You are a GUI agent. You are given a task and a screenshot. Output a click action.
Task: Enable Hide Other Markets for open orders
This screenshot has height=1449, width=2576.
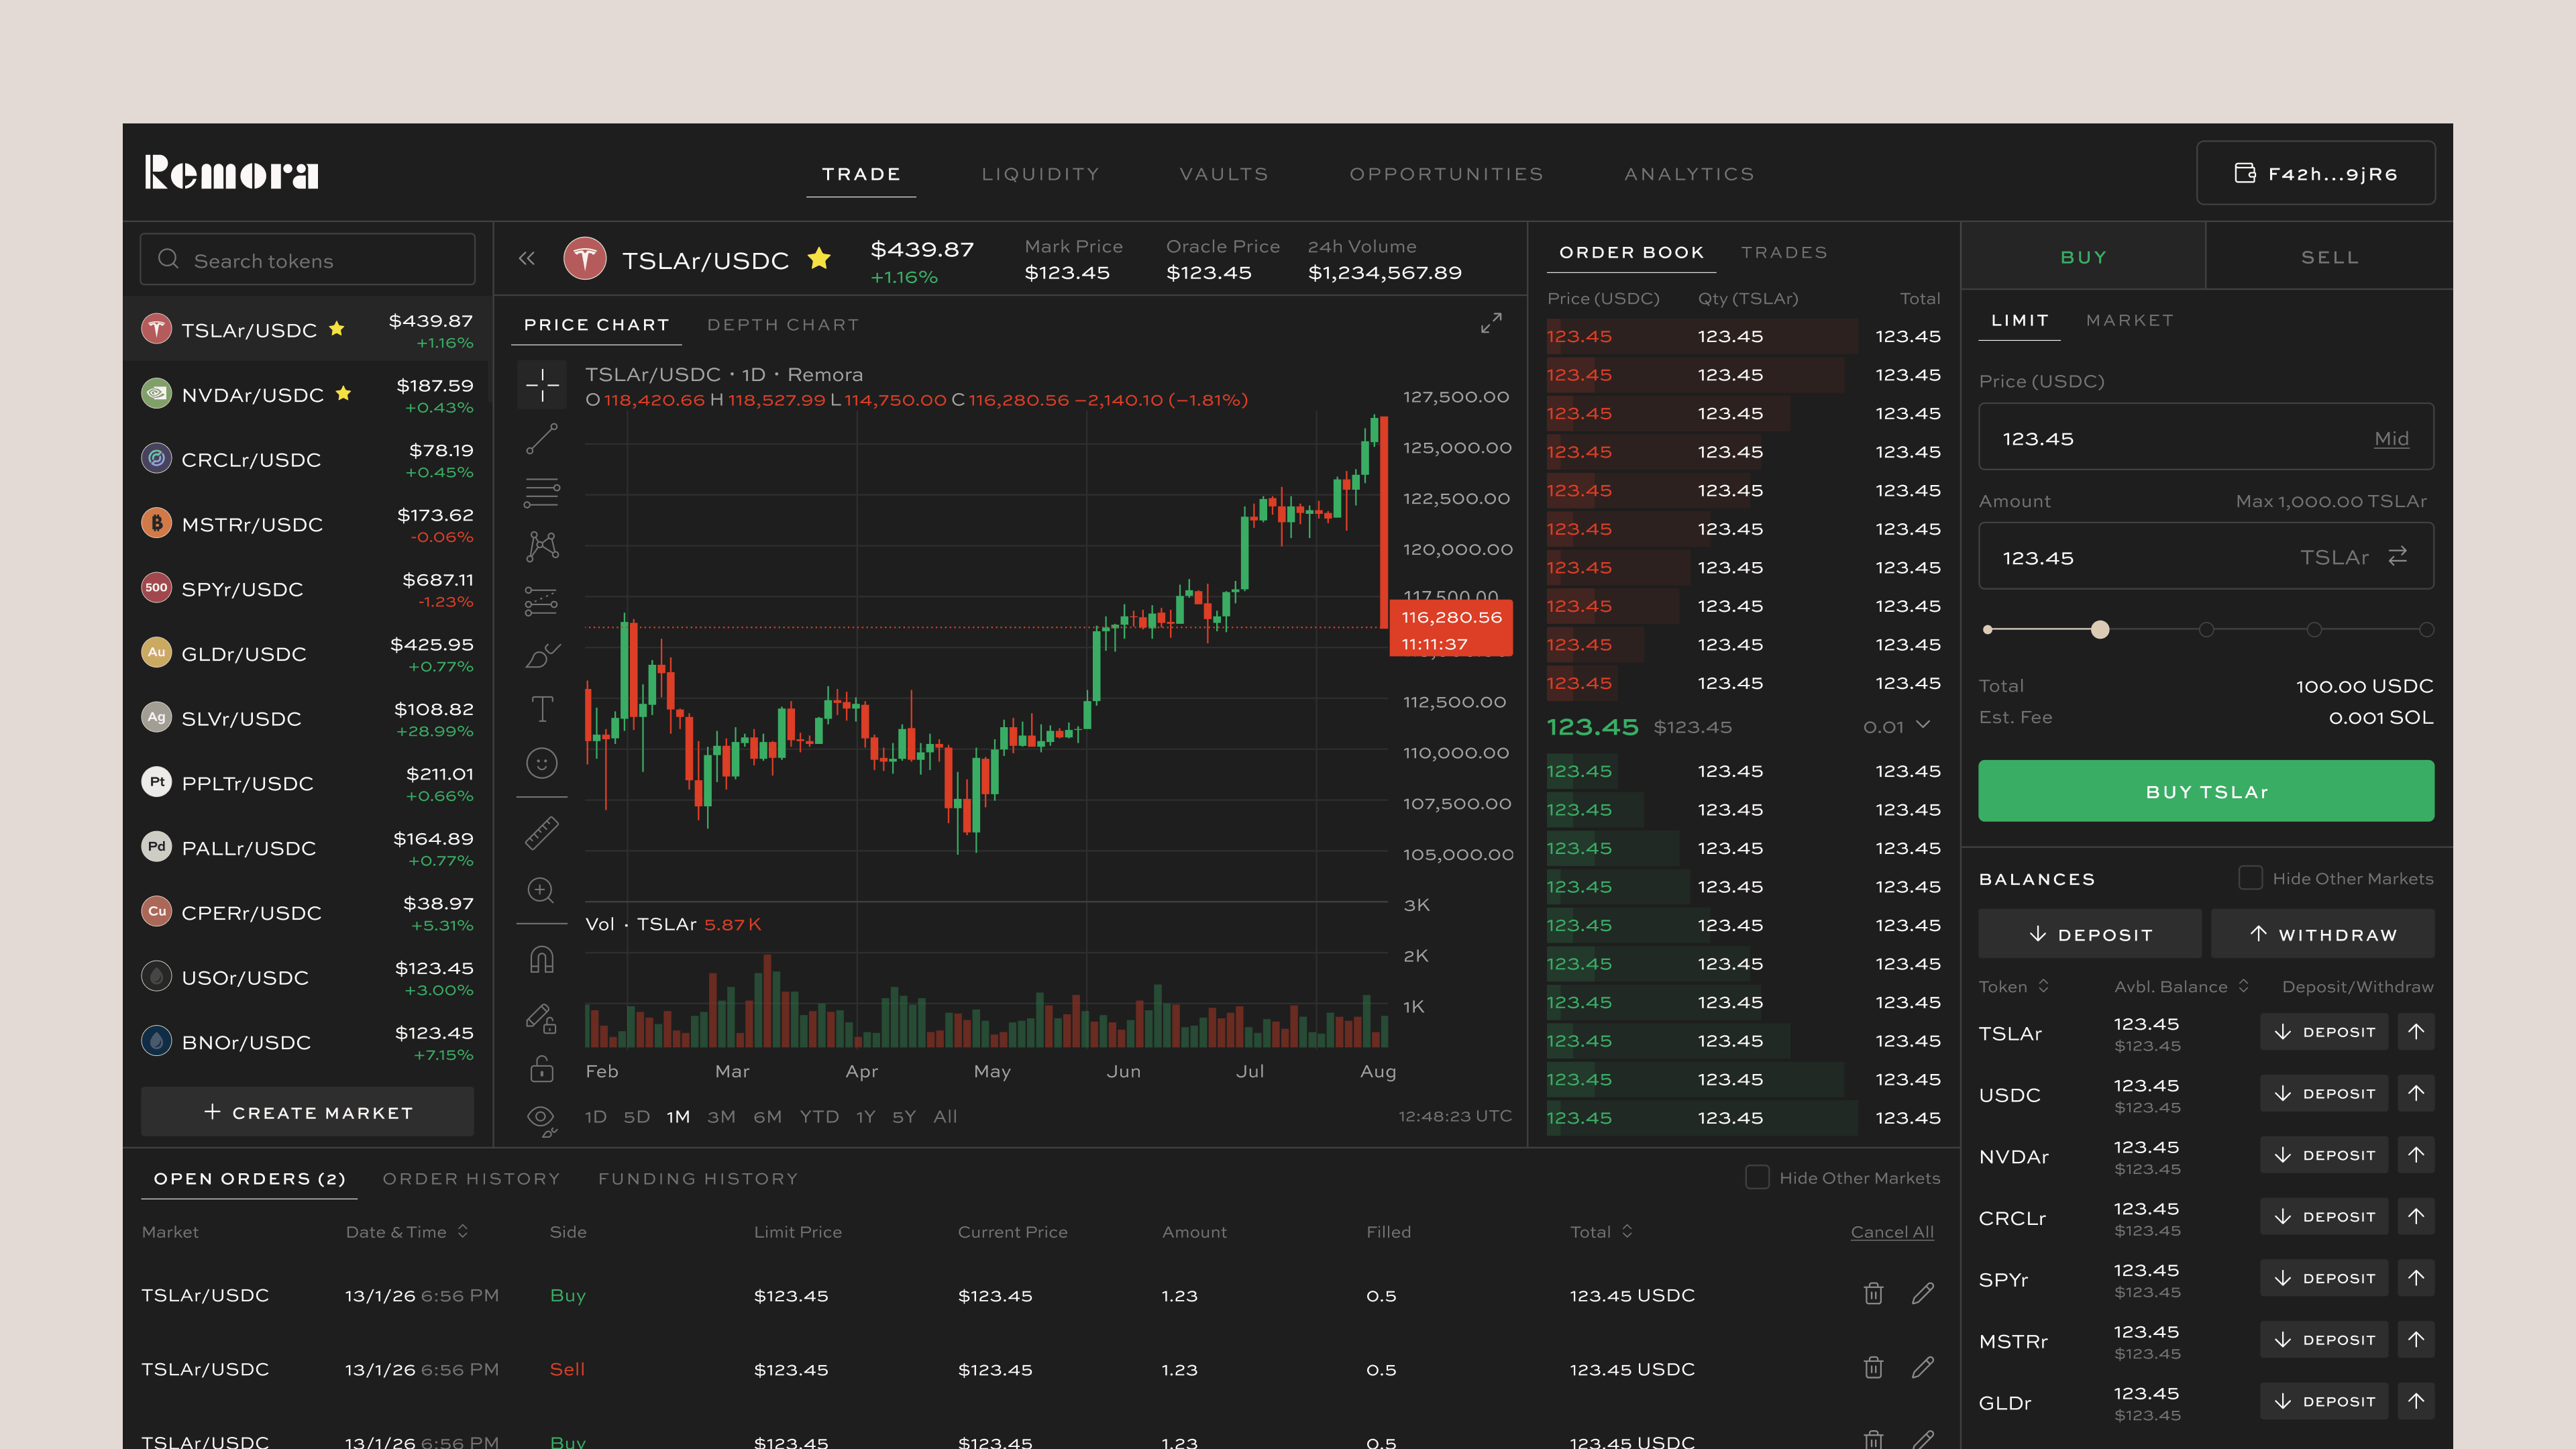(1757, 1177)
